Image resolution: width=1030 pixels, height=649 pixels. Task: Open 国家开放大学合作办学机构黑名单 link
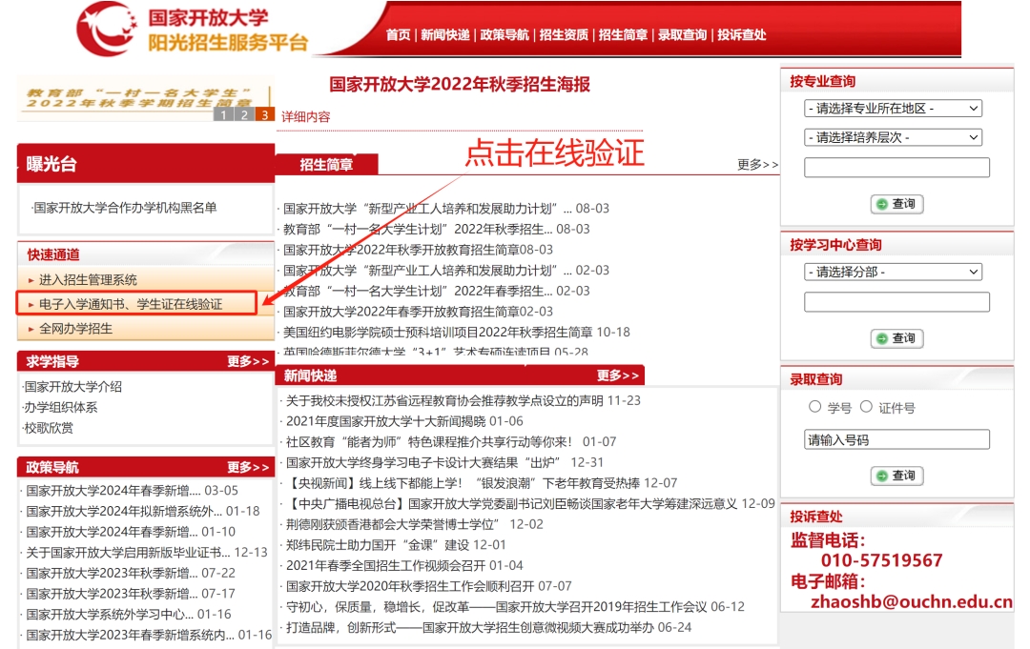(125, 208)
